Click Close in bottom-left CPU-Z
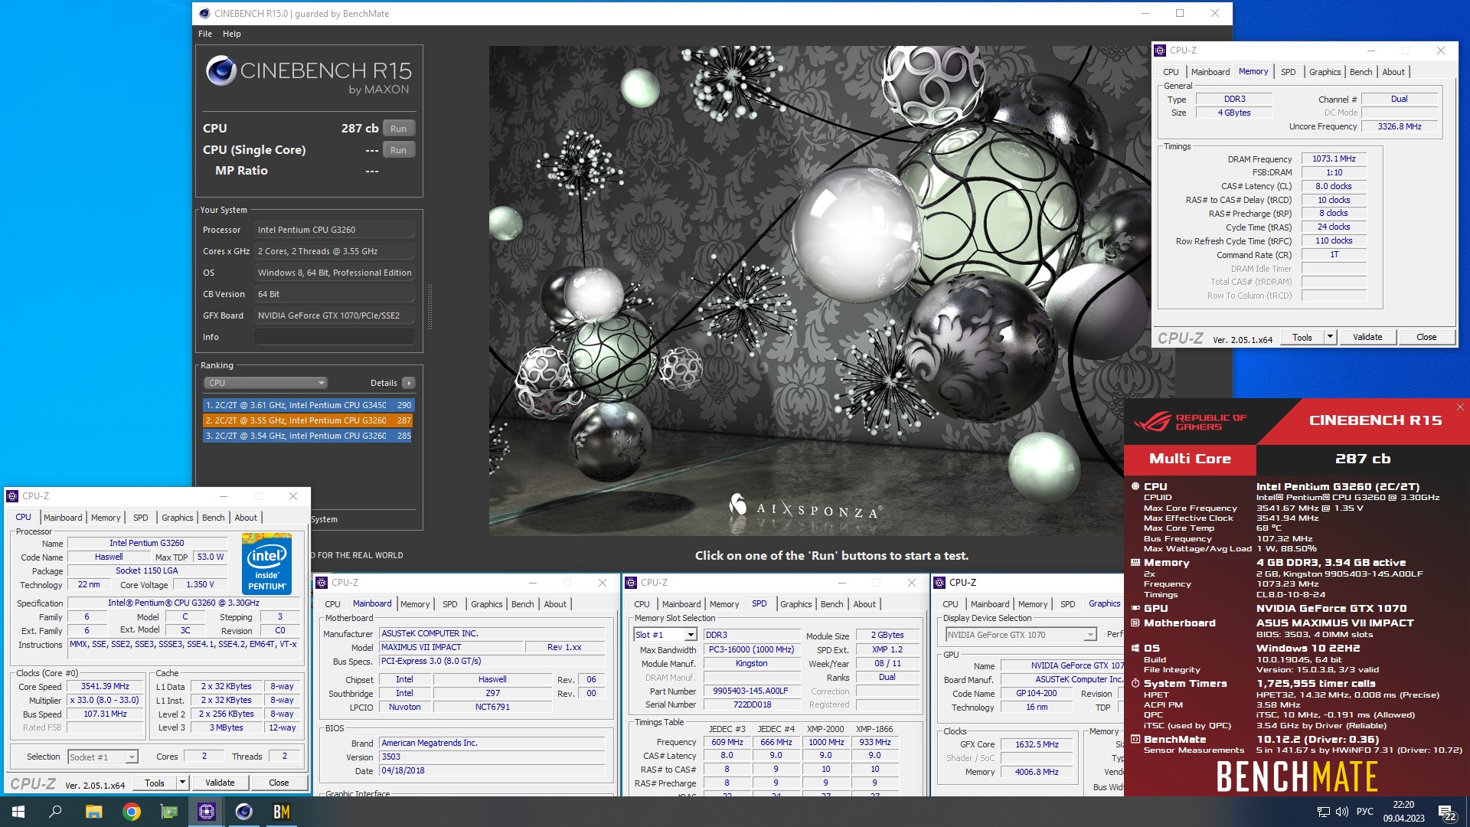This screenshot has width=1470, height=827. (x=279, y=783)
